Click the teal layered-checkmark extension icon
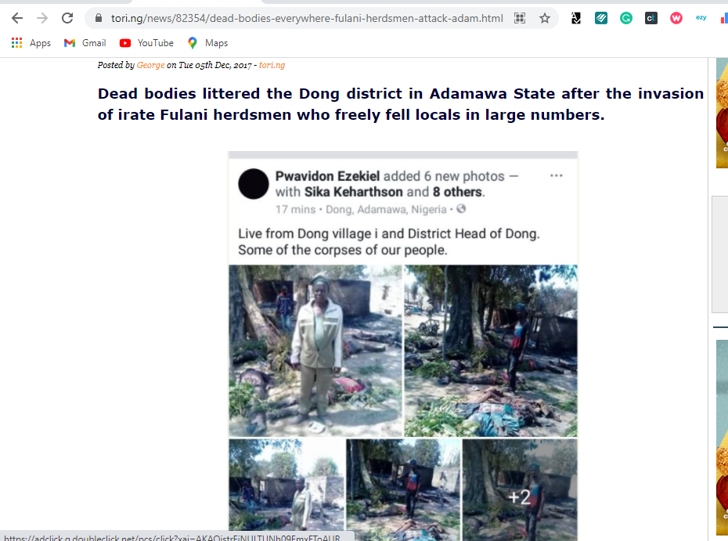The image size is (728, 541). [x=600, y=18]
